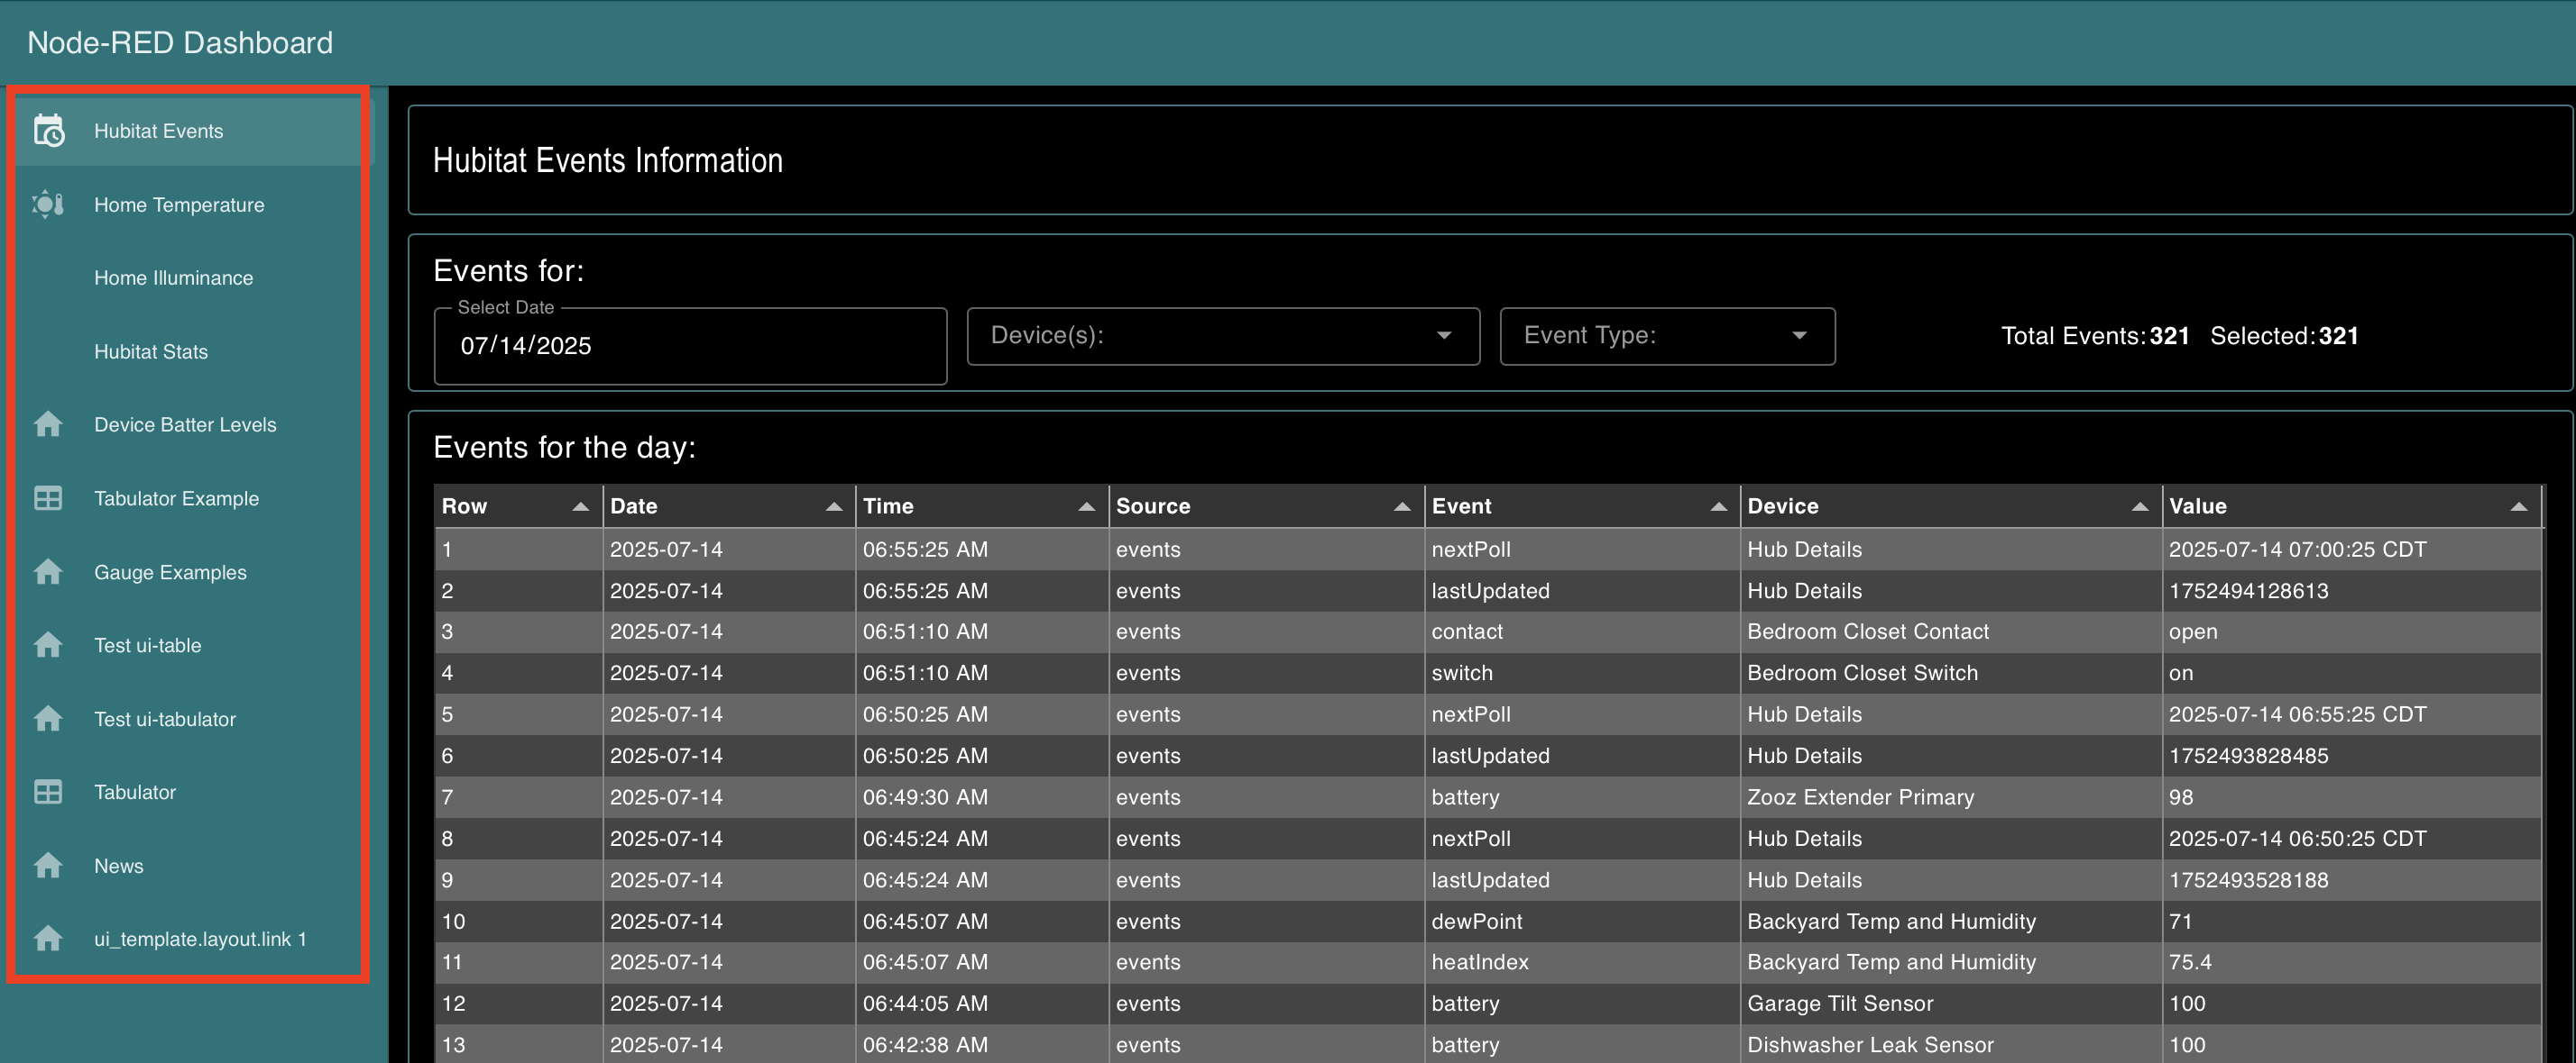The image size is (2576, 1063).
Task: Click time 06:49:30 AM in row 7
Action: click(x=981, y=797)
